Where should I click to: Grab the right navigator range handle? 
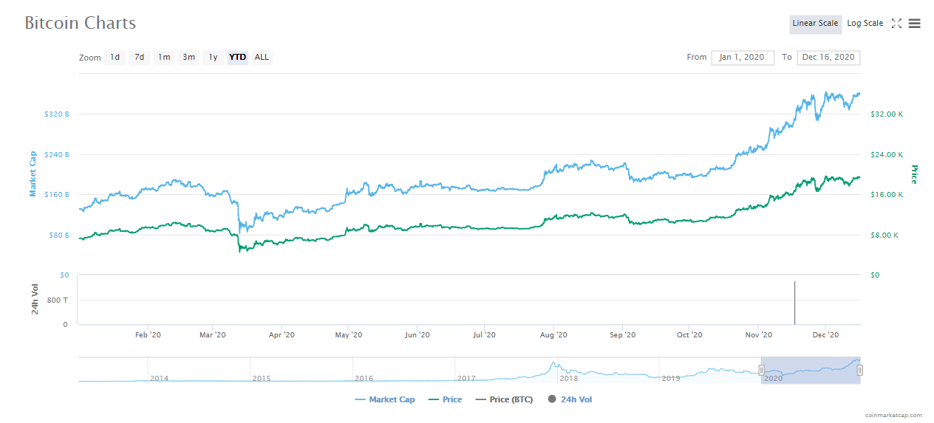pos(860,370)
